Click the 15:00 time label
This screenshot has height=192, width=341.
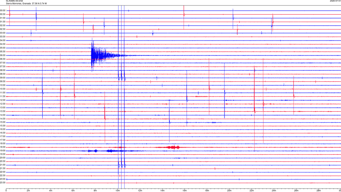(3, 122)
